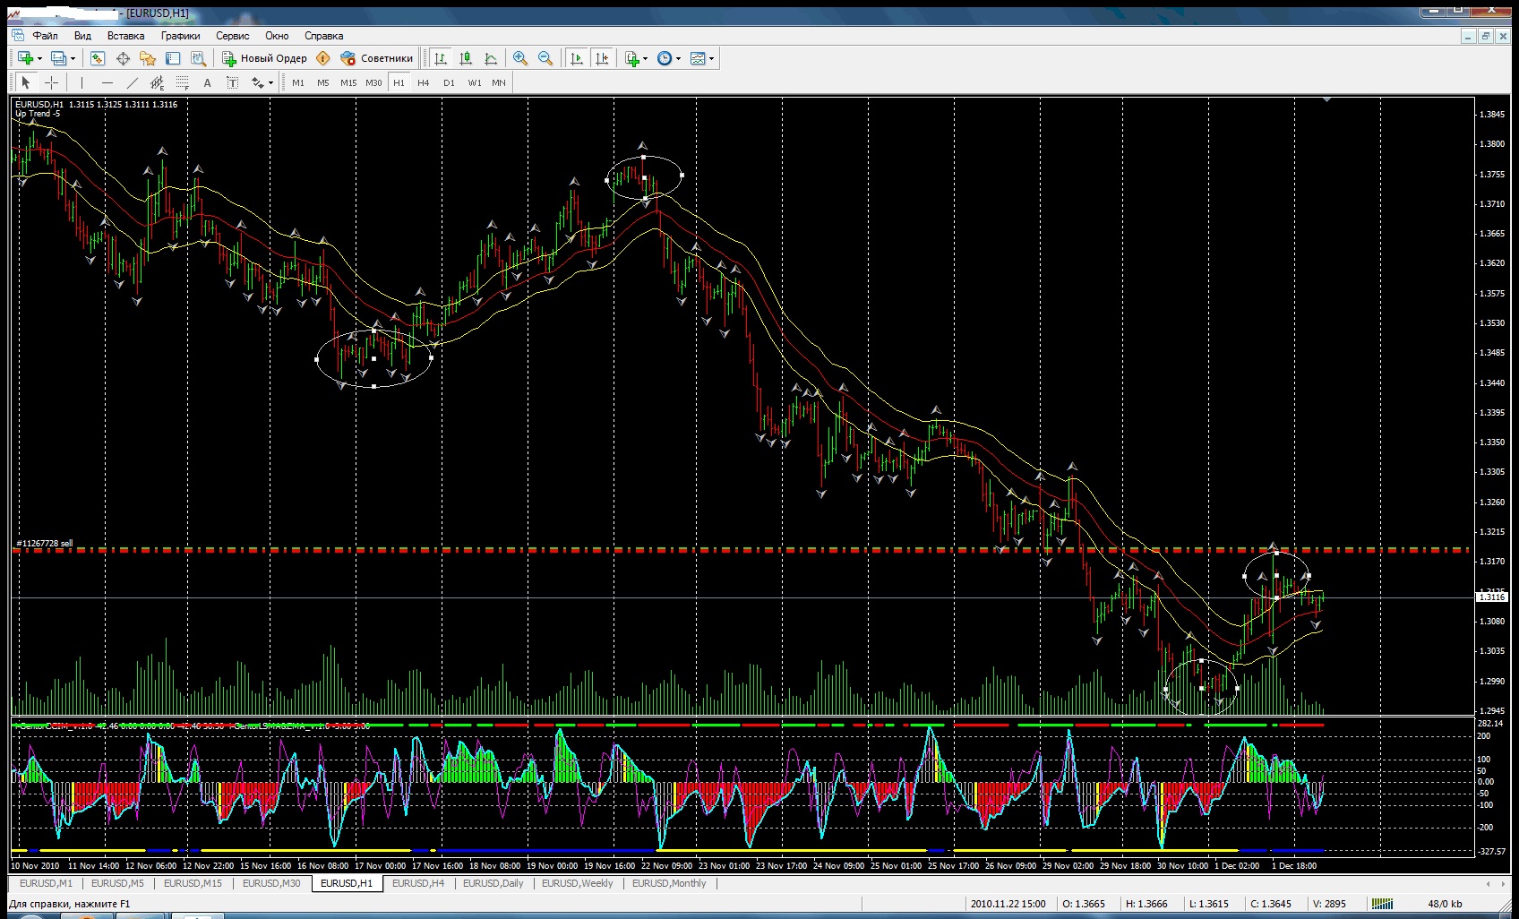Toggle Line Chart display mode

491,58
